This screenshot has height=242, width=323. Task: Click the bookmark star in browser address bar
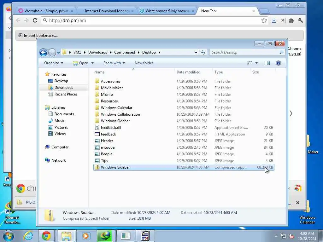[x=264, y=20]
